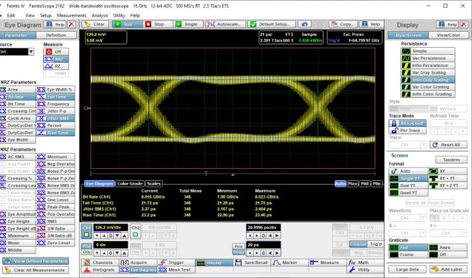Screen dimensions: 472x278
Task: Start a Single acquisition
Action: [x=189, y=24]
